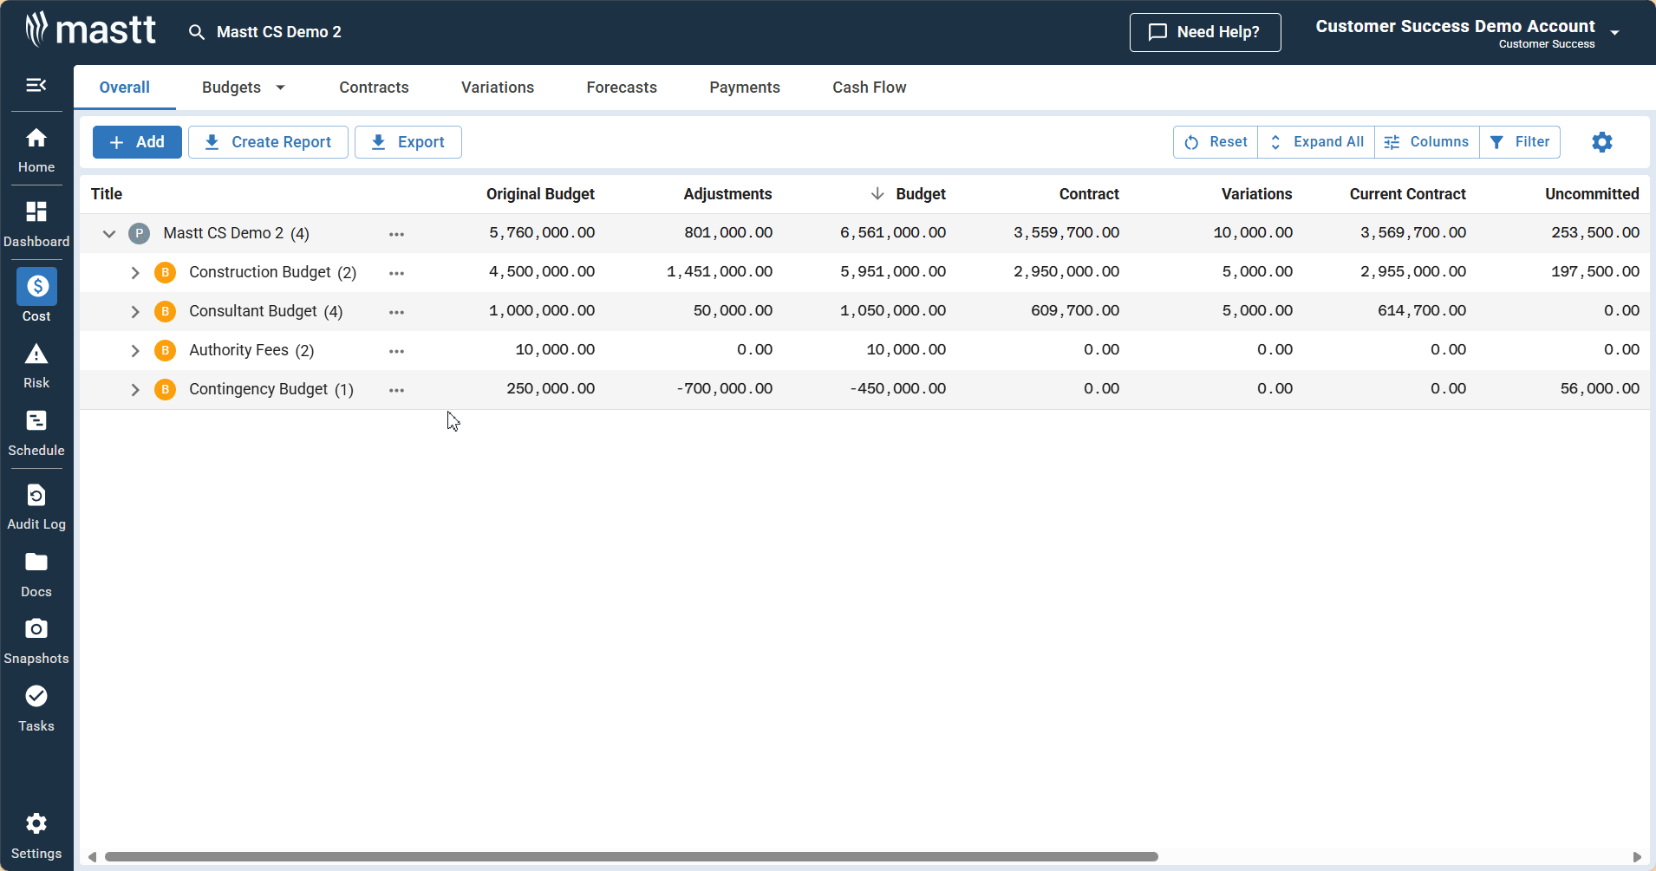Click the scroll left arrow
This screenshot has width=1656, height=871.
(92, 856)
